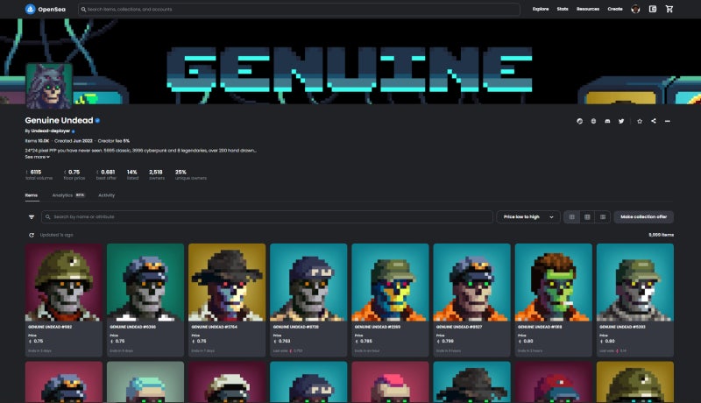The image size is (701, 403).
Task: Expand See more description
Action: click(37, 158)
